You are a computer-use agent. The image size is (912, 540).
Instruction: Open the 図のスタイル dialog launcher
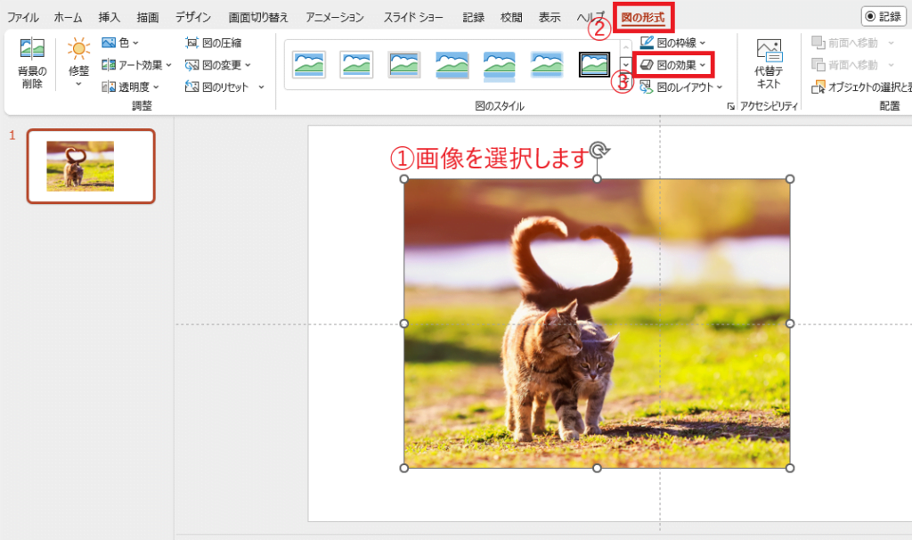tap(730, 106)
